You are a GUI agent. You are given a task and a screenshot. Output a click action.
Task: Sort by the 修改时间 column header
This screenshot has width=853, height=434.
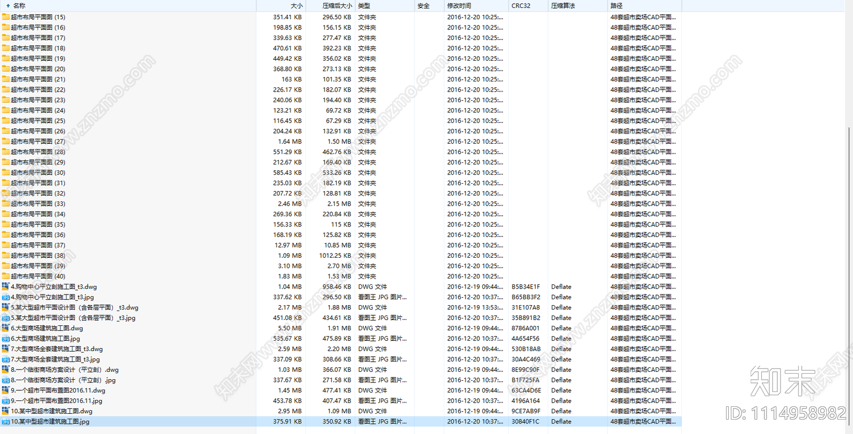pyautogui.click(x=476, y=6)
